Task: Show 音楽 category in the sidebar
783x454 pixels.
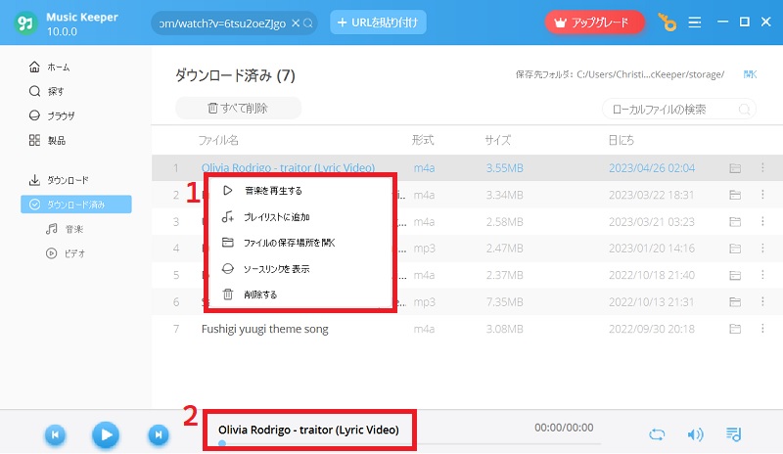Action: tap(65, 229)
